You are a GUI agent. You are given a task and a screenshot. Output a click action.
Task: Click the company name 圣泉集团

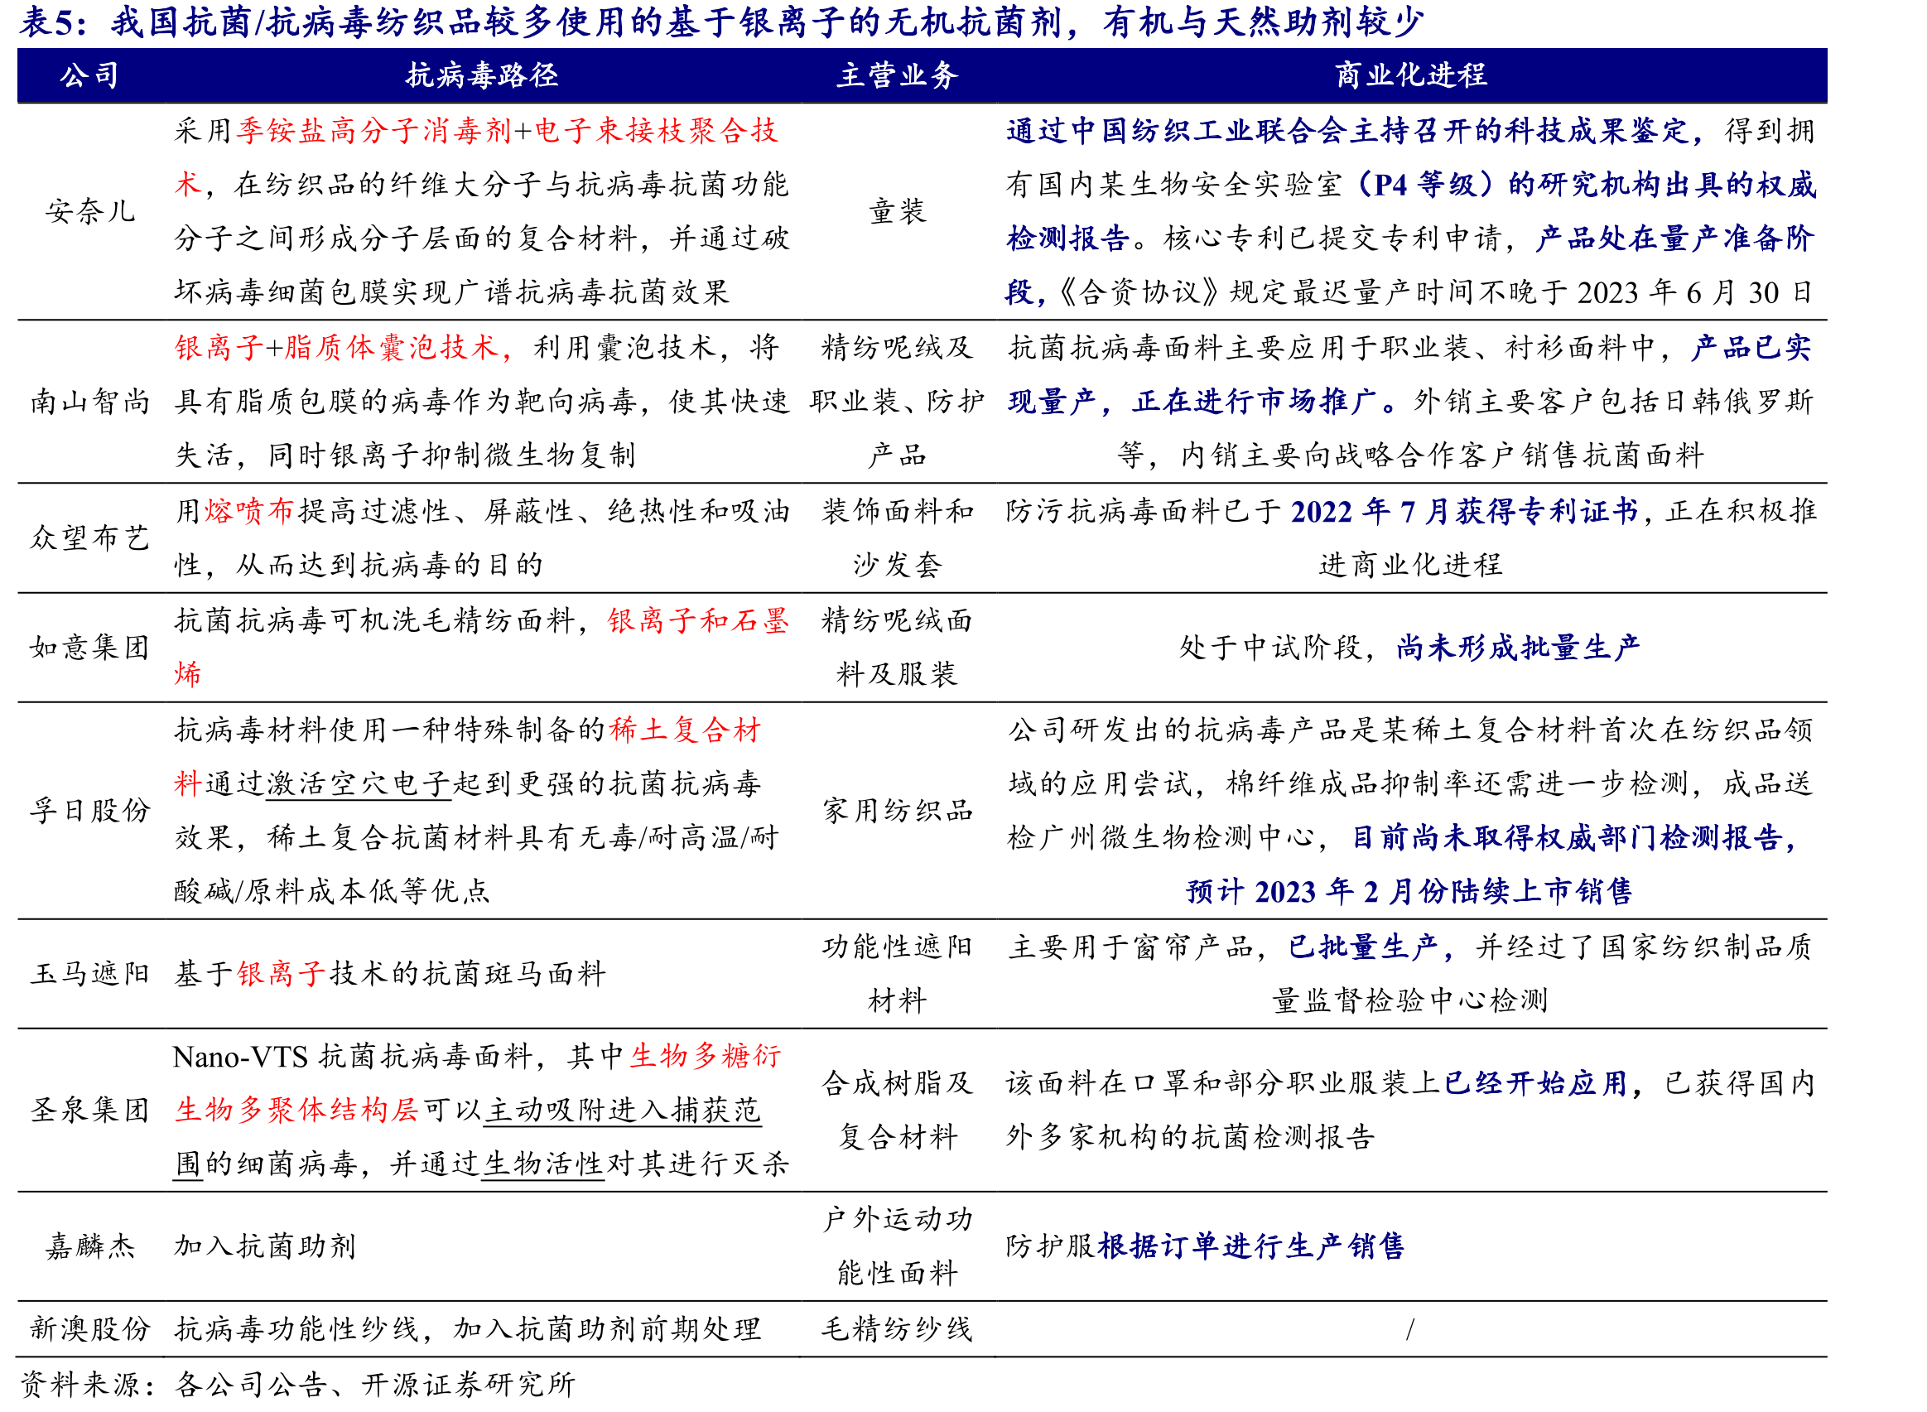tap(89, 1111)
